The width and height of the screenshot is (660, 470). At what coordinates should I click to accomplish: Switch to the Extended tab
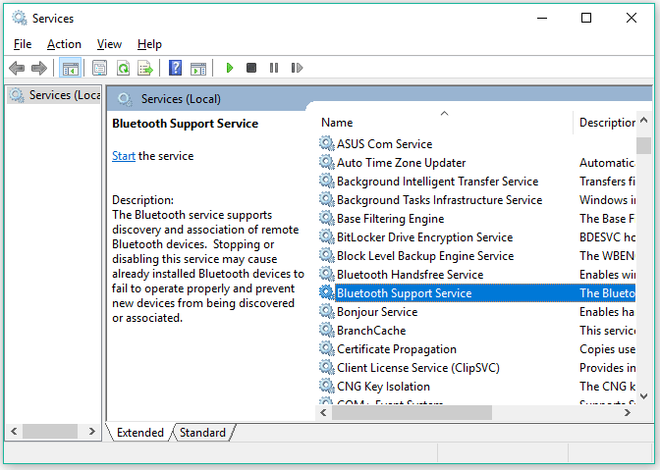click(x=140, y=432)
